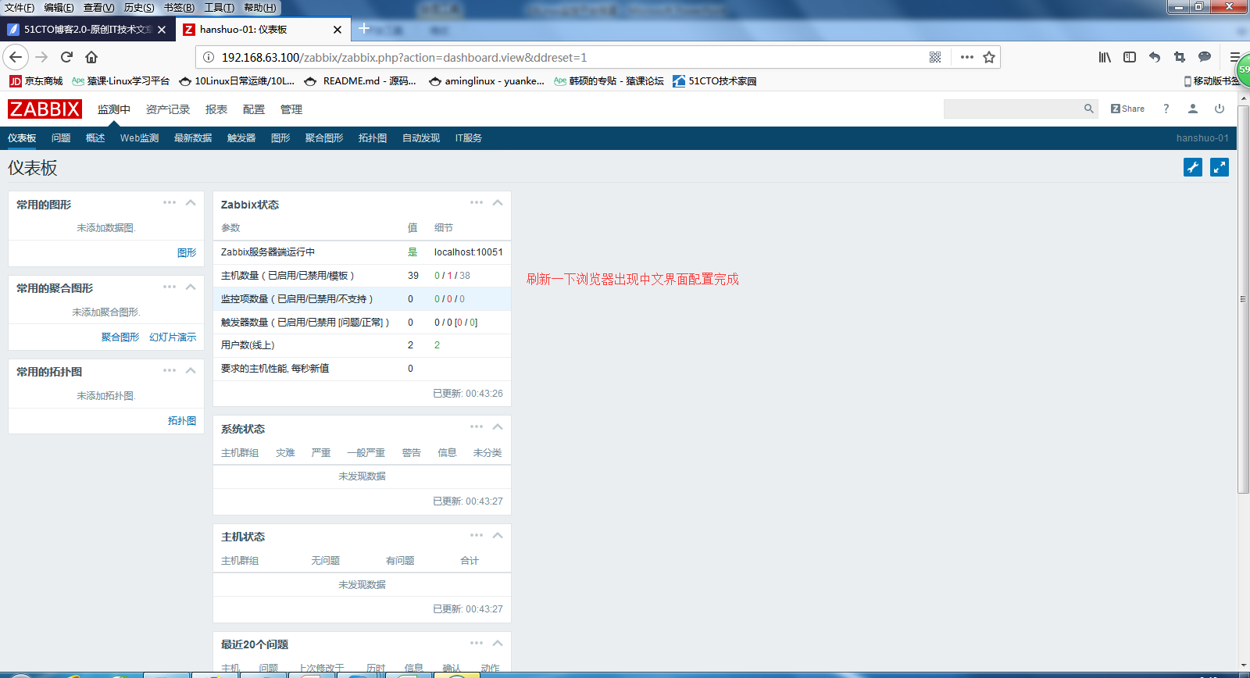Switch to the 自动发现 submenu tab
The image size is (1250, 678).
point(421,138)
